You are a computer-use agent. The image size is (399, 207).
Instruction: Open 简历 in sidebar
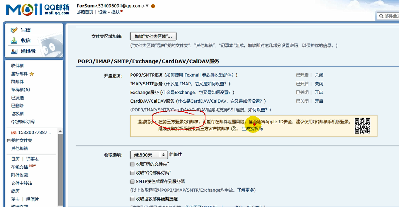[x=15, y=191]
